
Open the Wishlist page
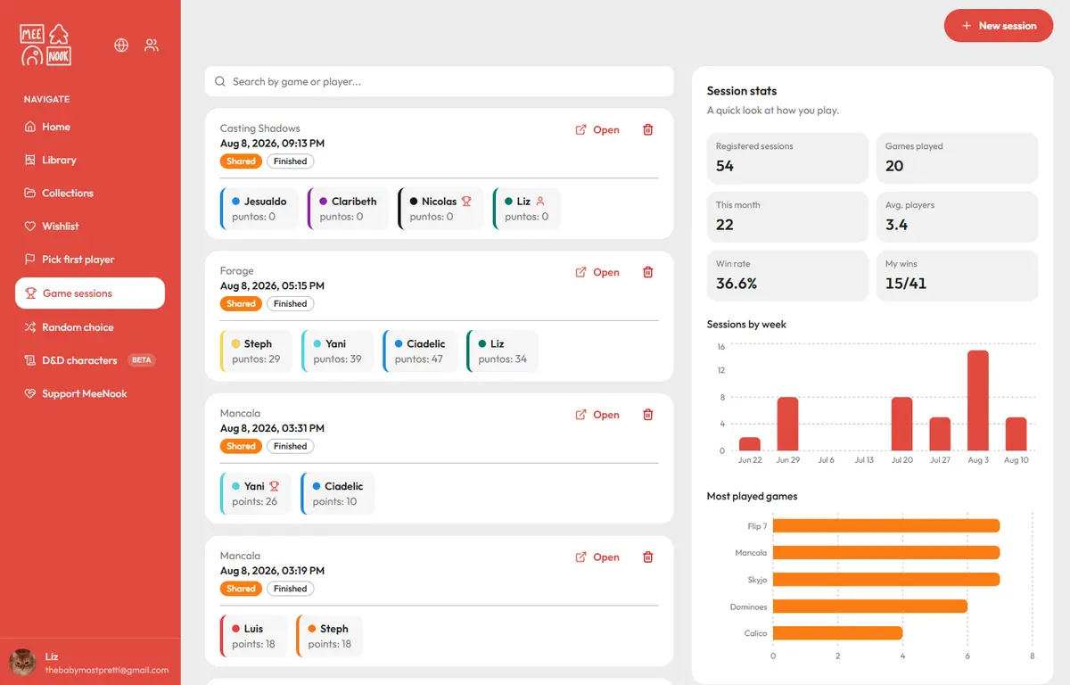pyautogui.click(x=90, y=227)
